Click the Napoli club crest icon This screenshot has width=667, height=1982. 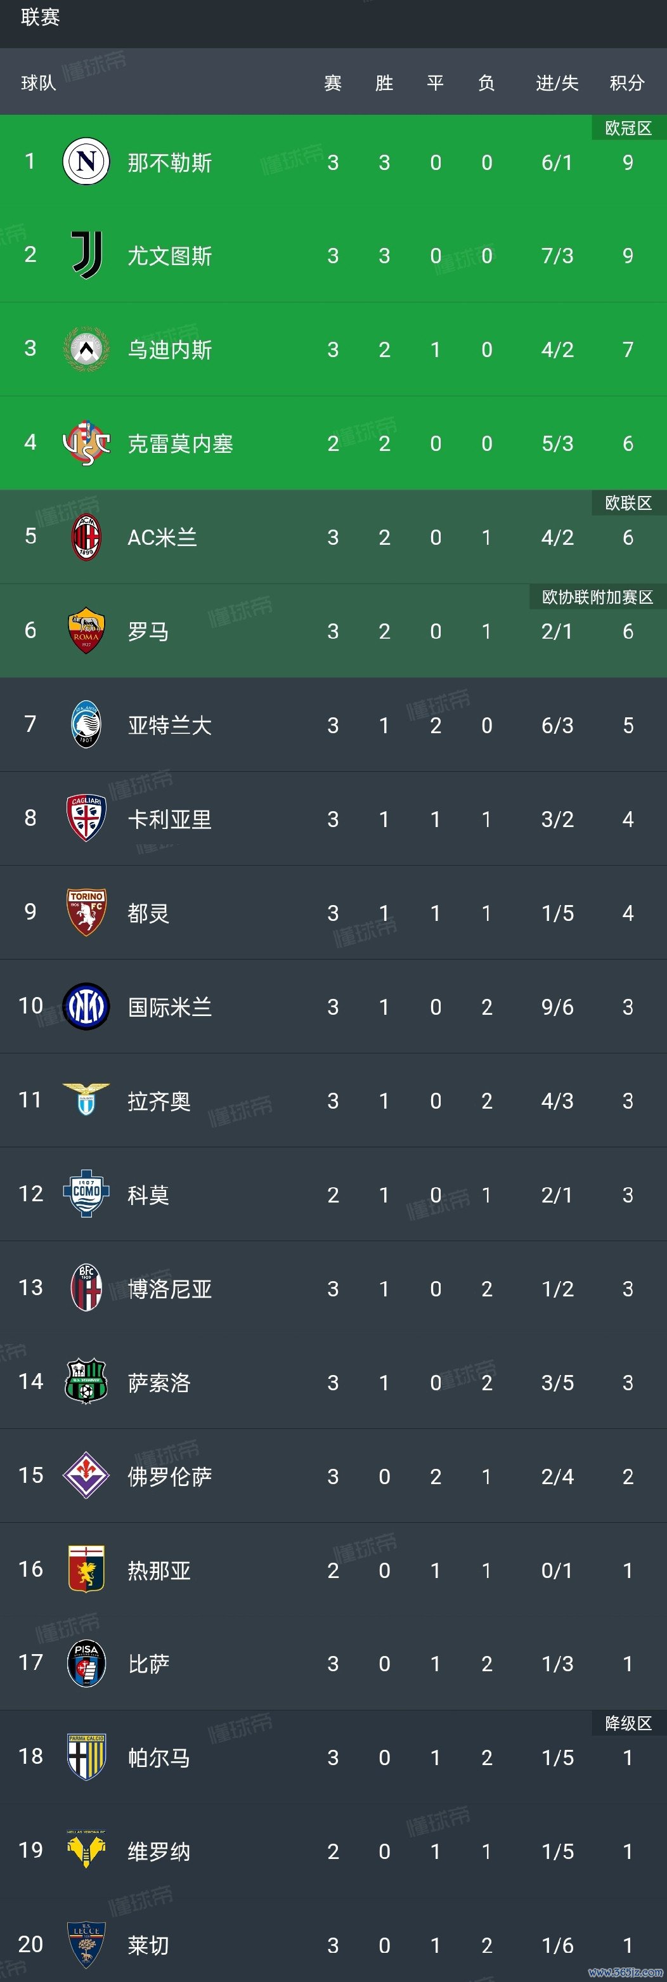(86, 162)
